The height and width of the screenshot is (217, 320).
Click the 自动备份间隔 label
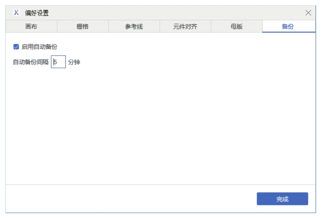coord(30,62)
